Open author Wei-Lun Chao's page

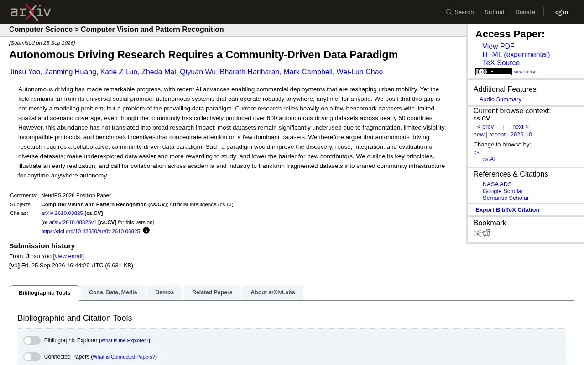point(360,72)
